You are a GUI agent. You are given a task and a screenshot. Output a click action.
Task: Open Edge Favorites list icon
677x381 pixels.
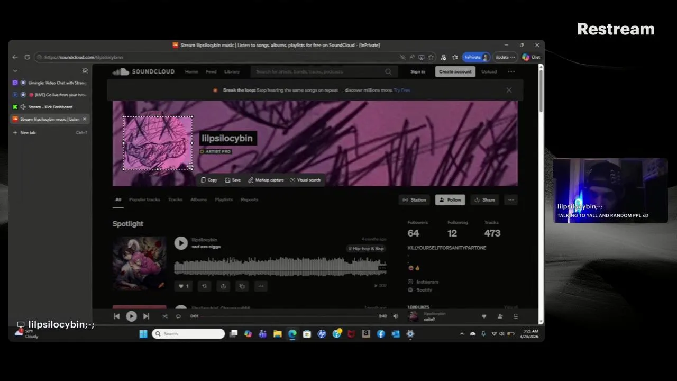tap(455, 57)
